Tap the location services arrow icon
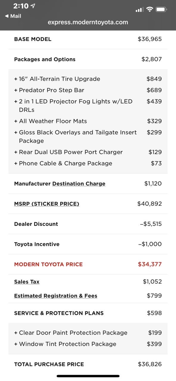 (x=33, y=6)
